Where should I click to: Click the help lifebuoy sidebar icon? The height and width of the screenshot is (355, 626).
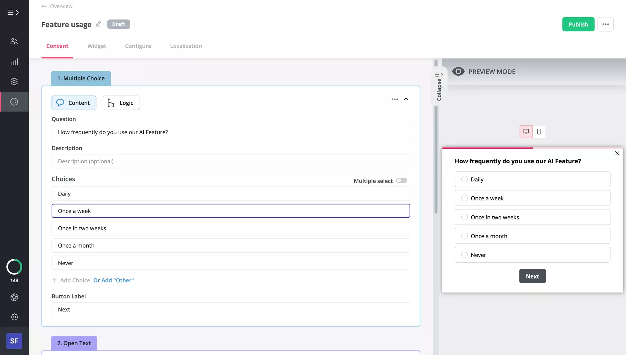coord(14,297)
